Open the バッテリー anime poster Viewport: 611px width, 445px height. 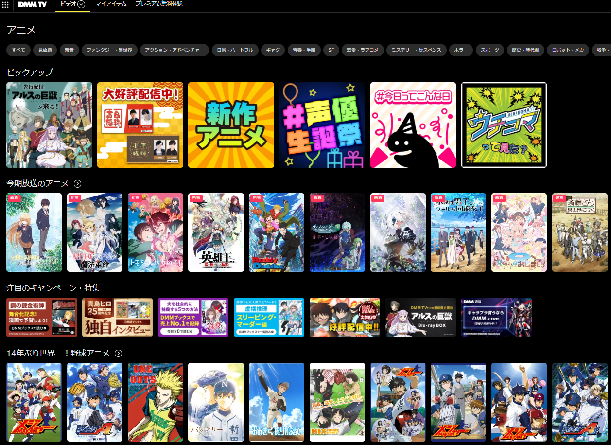click(216, 402)
